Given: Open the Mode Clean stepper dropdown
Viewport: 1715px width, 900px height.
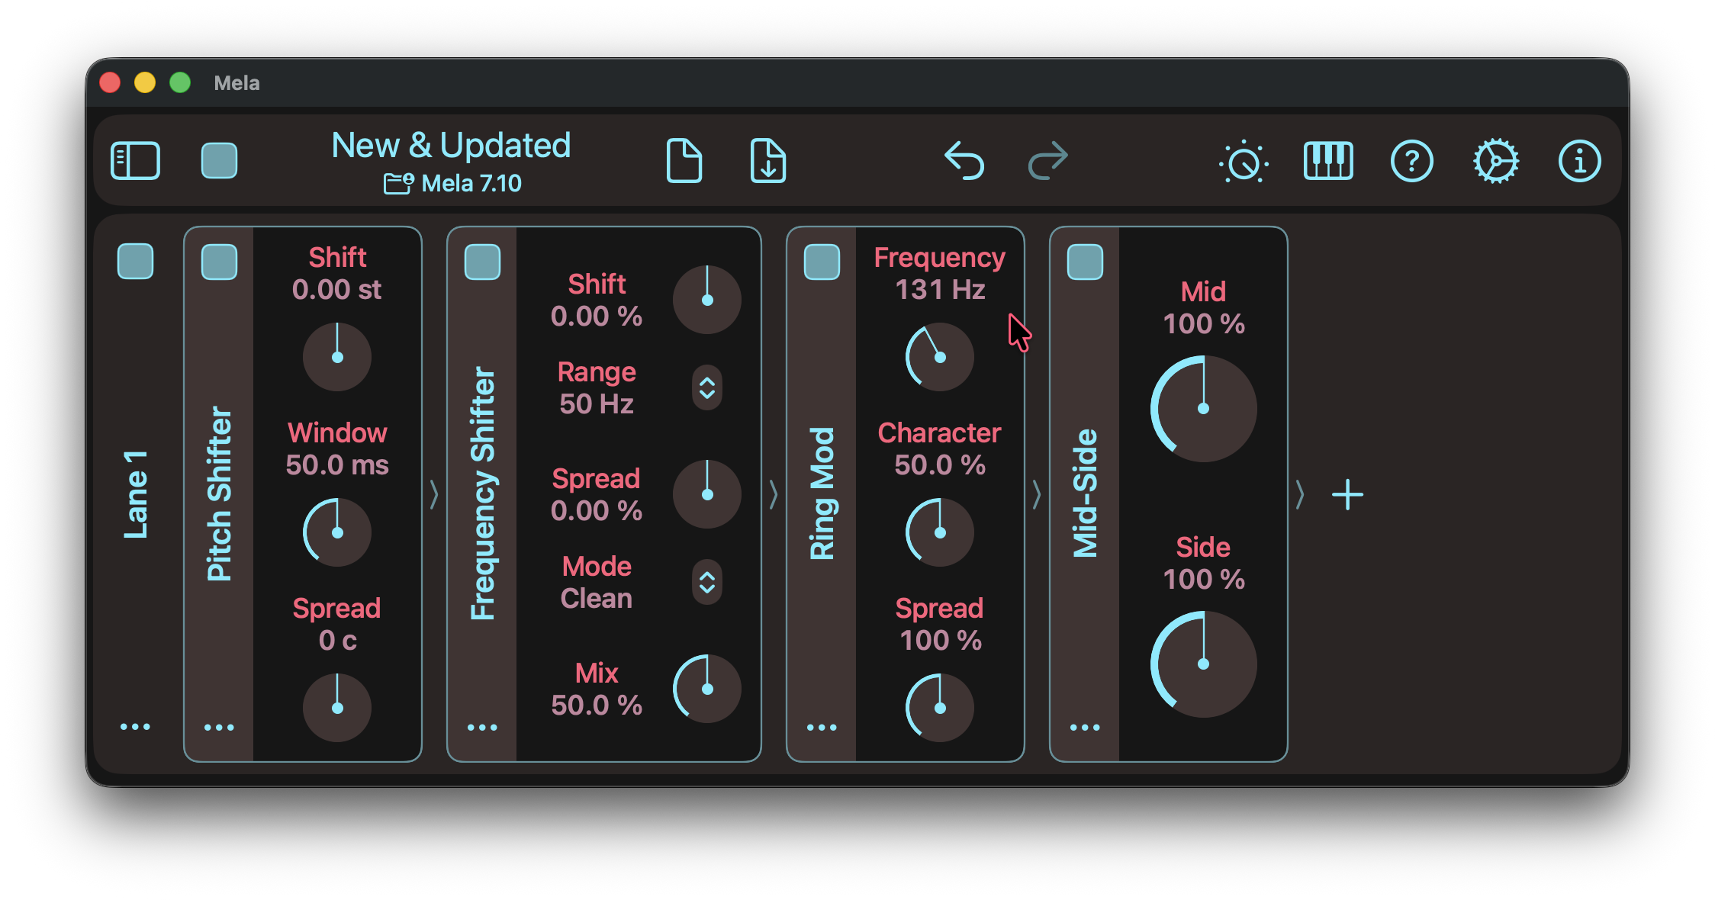Looking at the screenshot, I should pyautogui.click(x=707, y=582).
